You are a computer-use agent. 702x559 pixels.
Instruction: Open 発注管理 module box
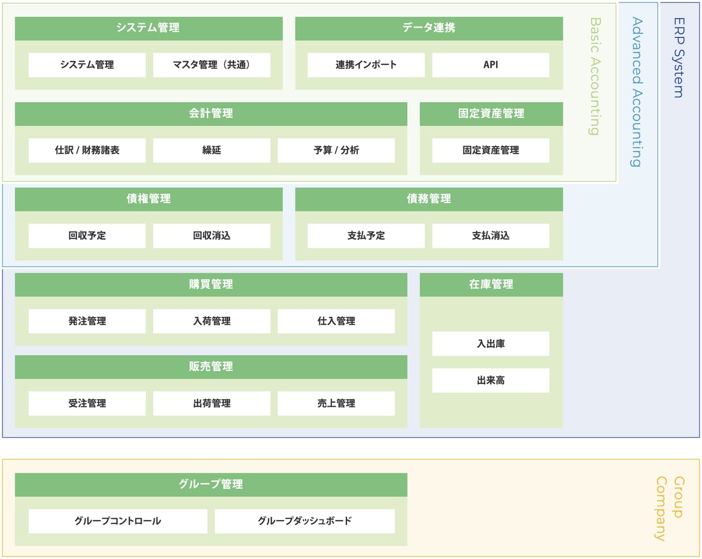tap(87, 321)
